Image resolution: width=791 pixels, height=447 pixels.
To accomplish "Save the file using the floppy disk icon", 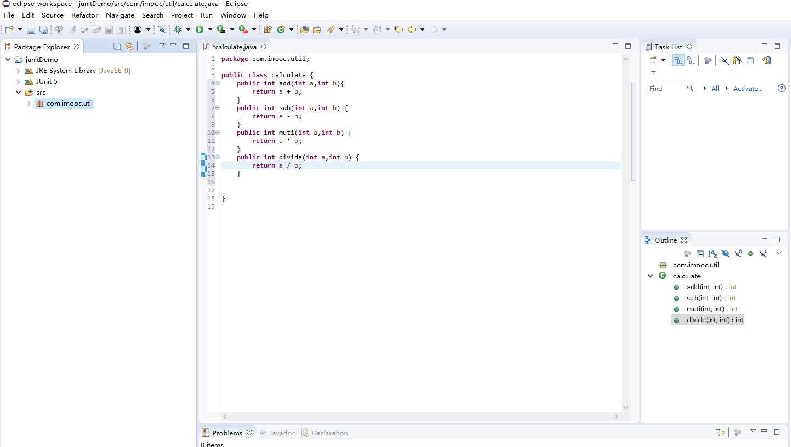I will 31,30.
